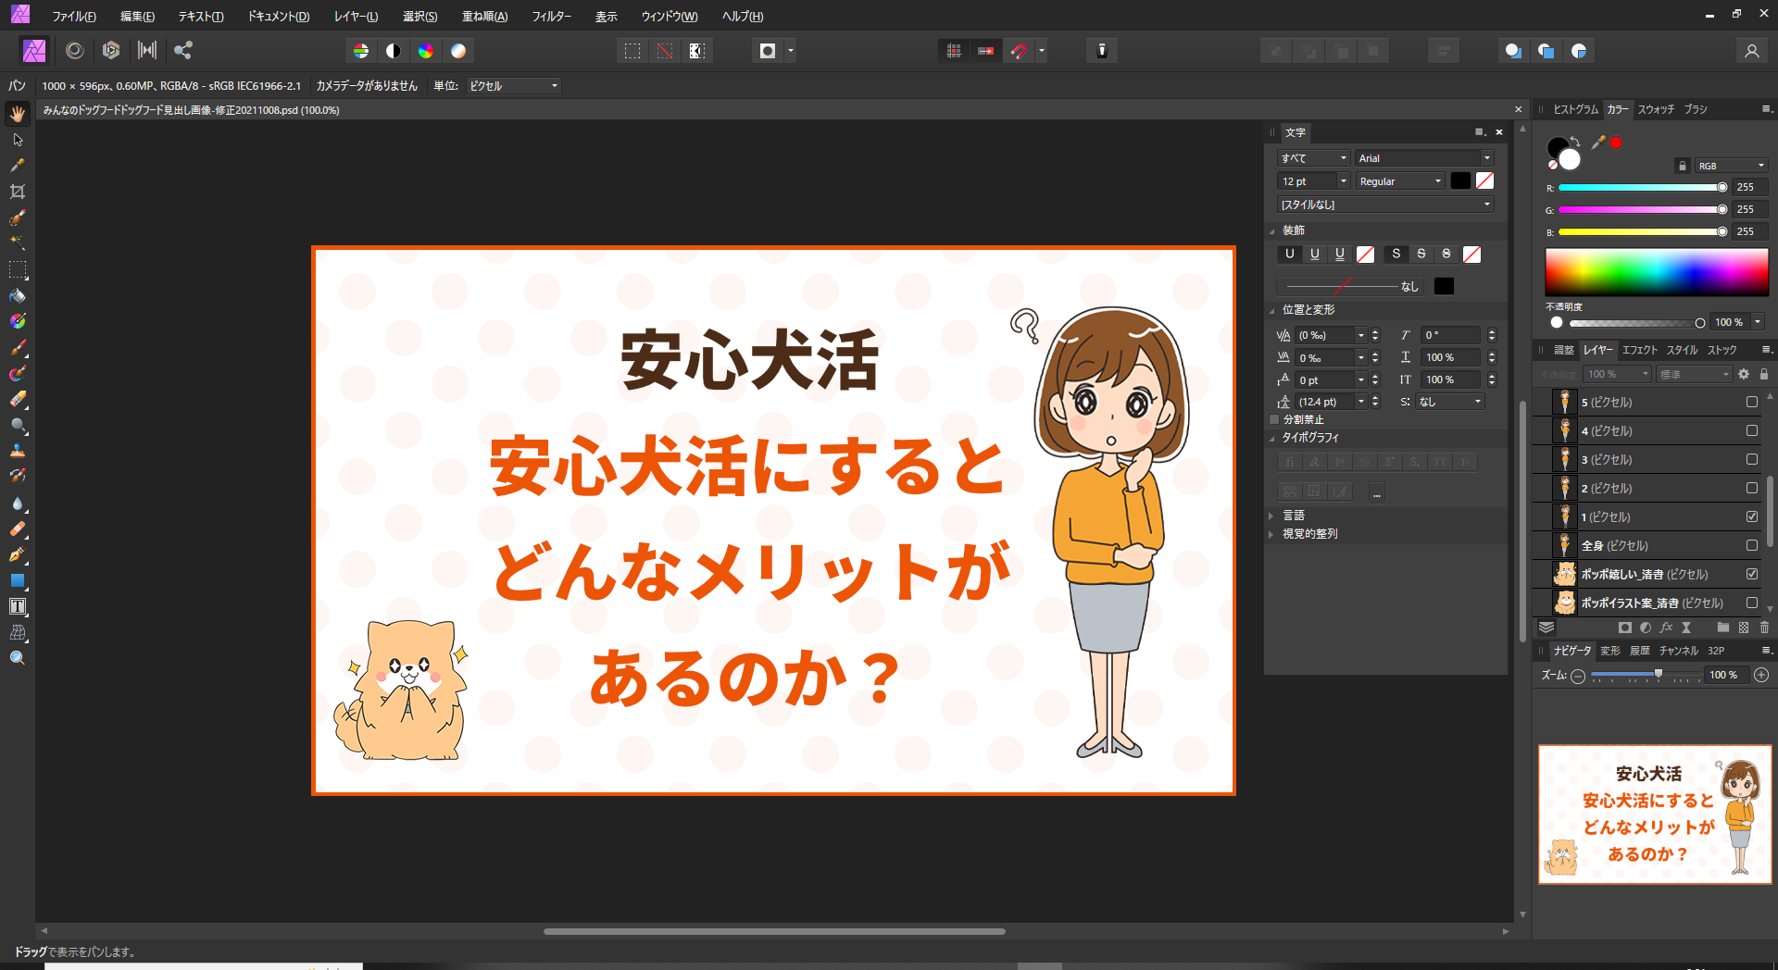Select the Crop tool in the toolbar
This screenshot has width=1778, height=970.
(18, 192)
